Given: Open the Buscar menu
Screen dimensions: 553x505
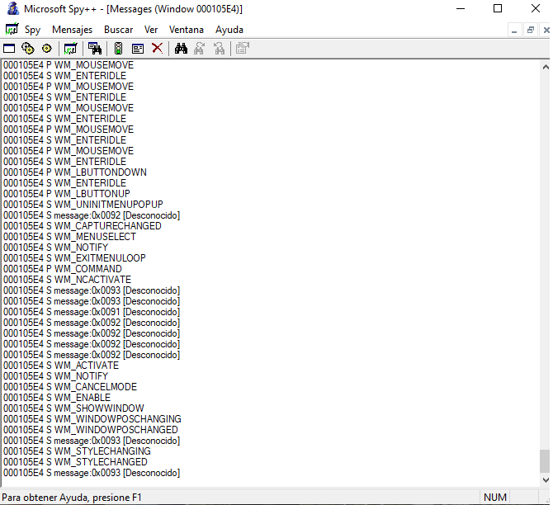Looking at the screenshot, I should (119, 30).
